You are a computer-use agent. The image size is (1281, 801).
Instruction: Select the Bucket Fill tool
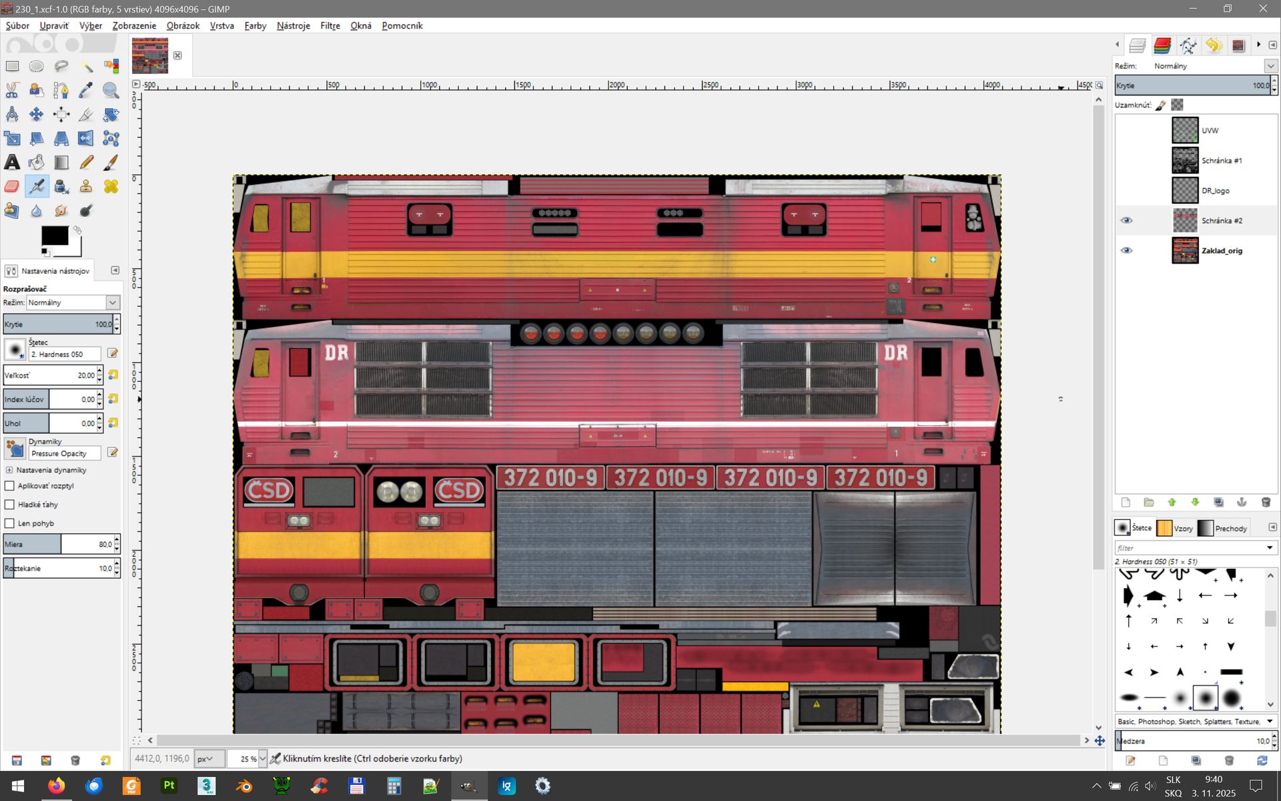click(37, 162)
